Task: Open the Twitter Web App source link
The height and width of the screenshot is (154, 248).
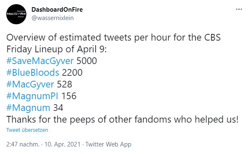Action: pos(108,144)
